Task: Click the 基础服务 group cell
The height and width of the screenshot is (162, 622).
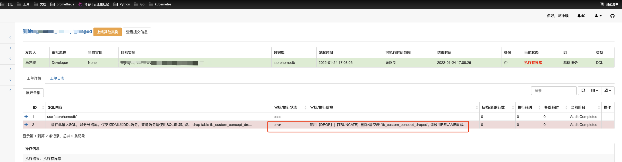Action: [x=577, y=63]
